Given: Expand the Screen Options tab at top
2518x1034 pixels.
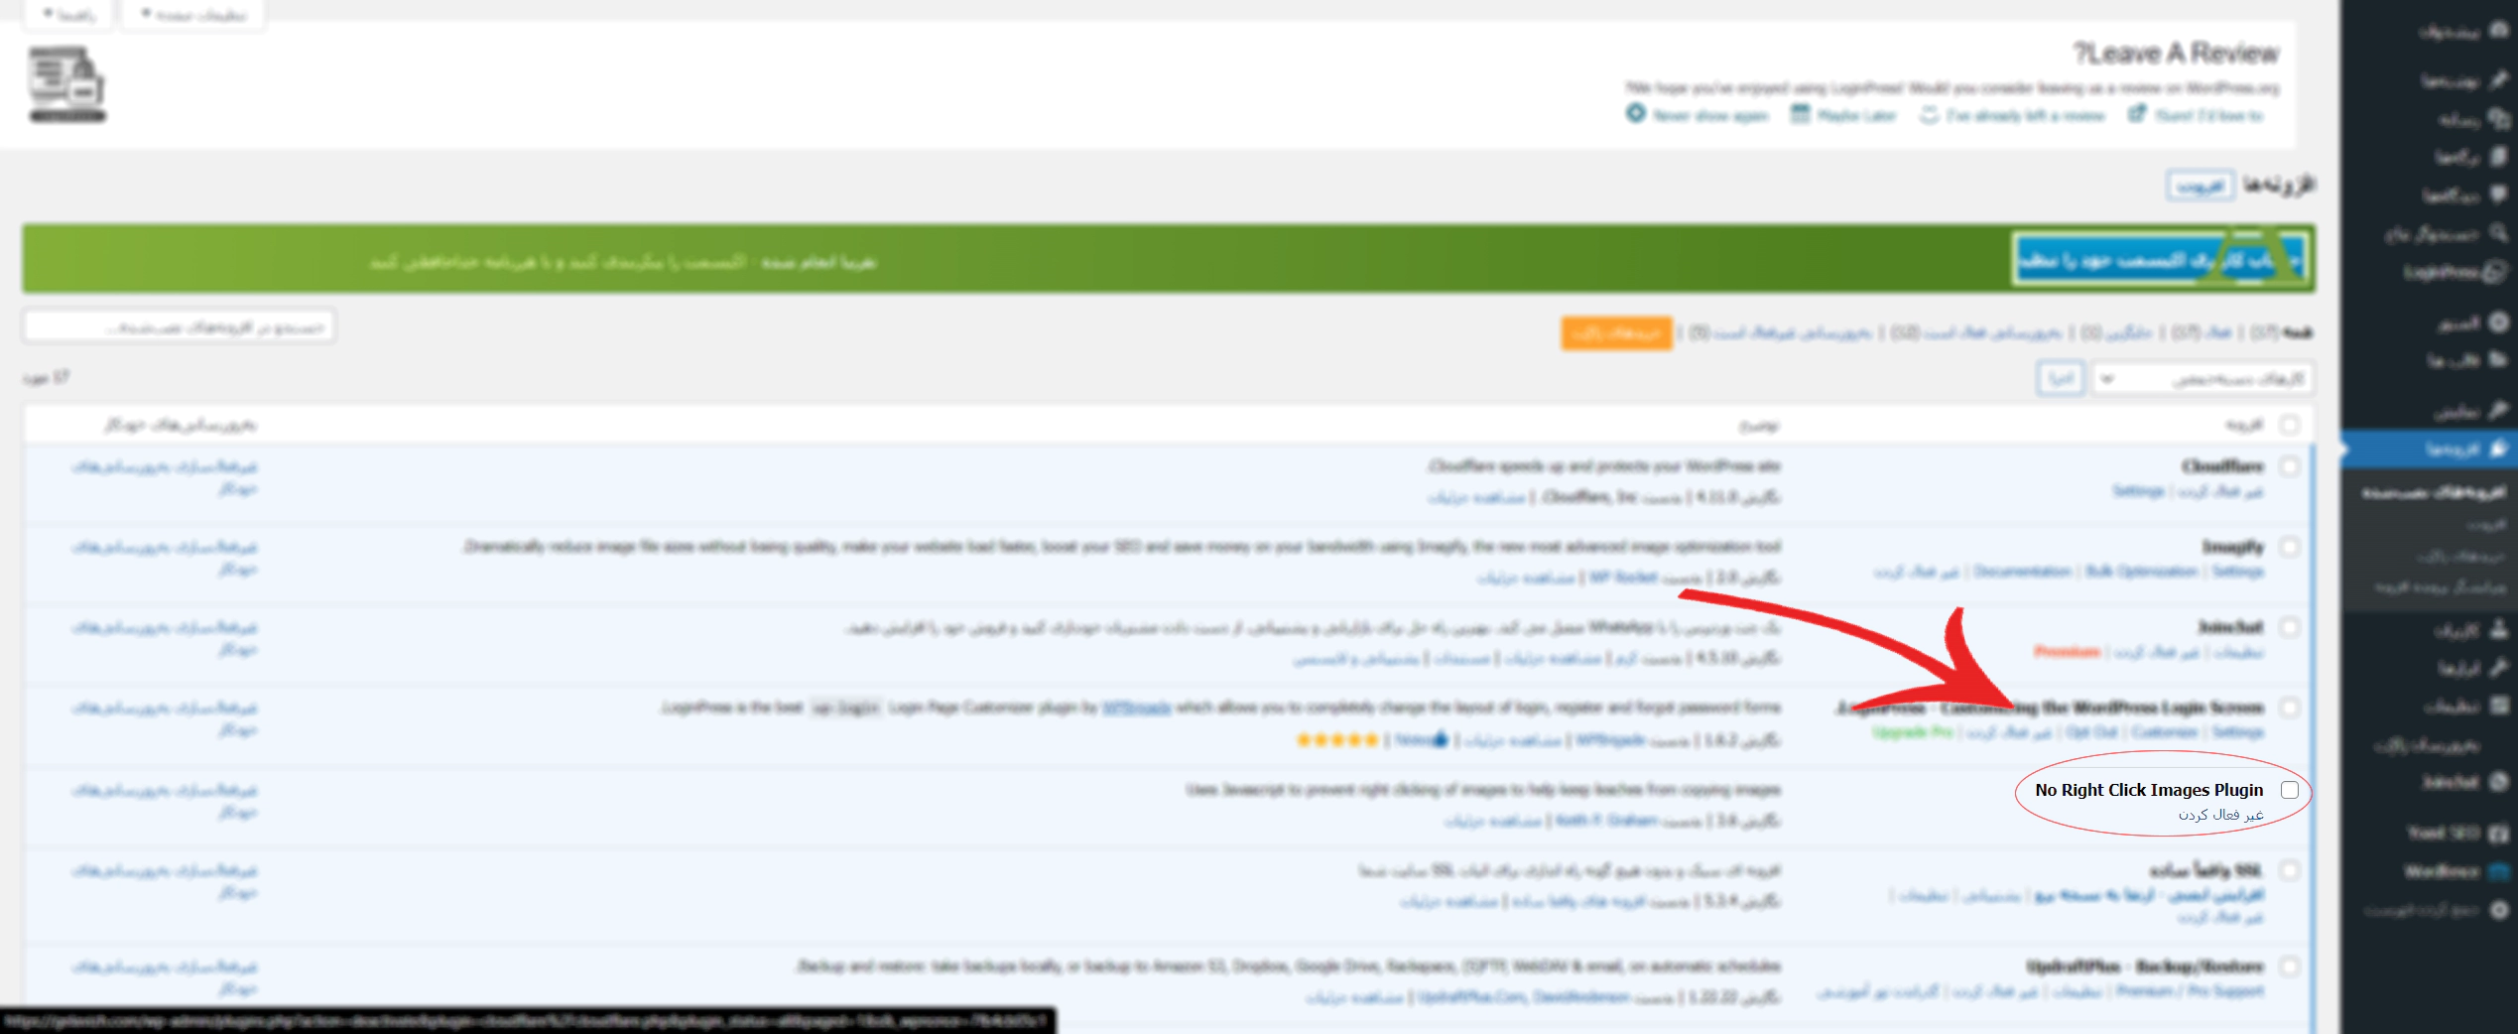Looking at the screenshot, I should 193,15.
